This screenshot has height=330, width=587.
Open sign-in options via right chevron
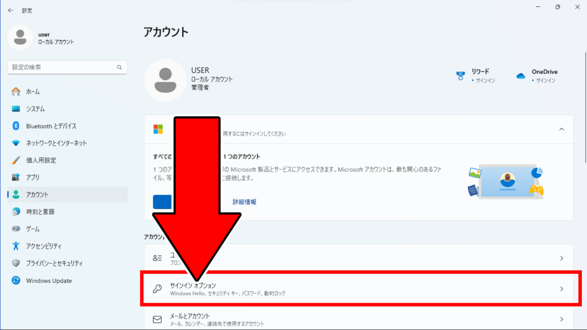click(562, 289)
